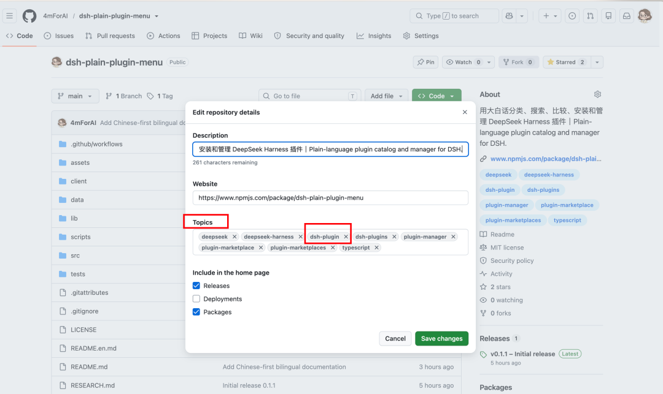Open the notifications inbox icon

[627, 16]
